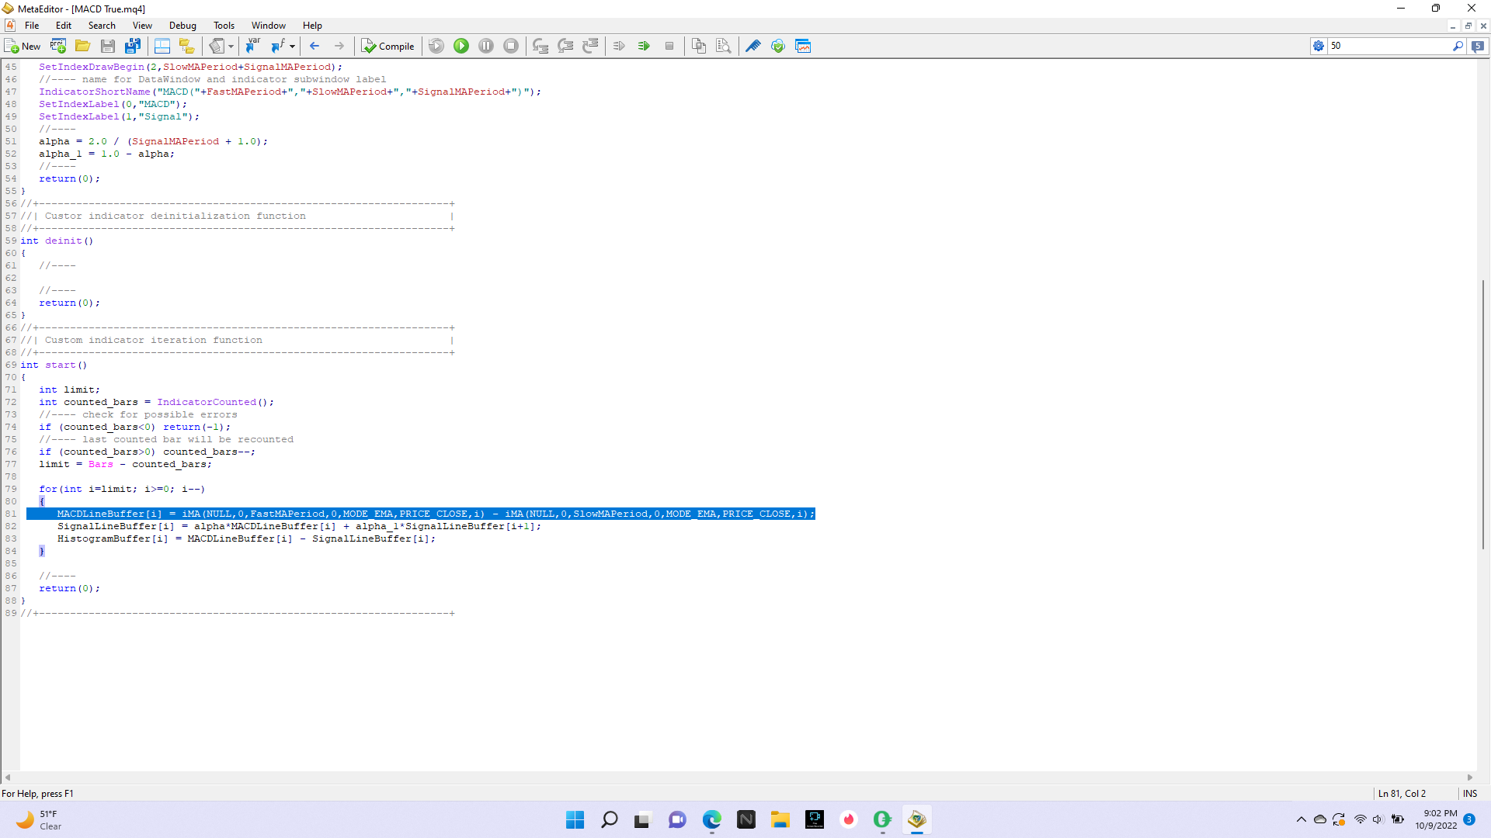
Task: Open the Tools menu
Action: point(224,26)
